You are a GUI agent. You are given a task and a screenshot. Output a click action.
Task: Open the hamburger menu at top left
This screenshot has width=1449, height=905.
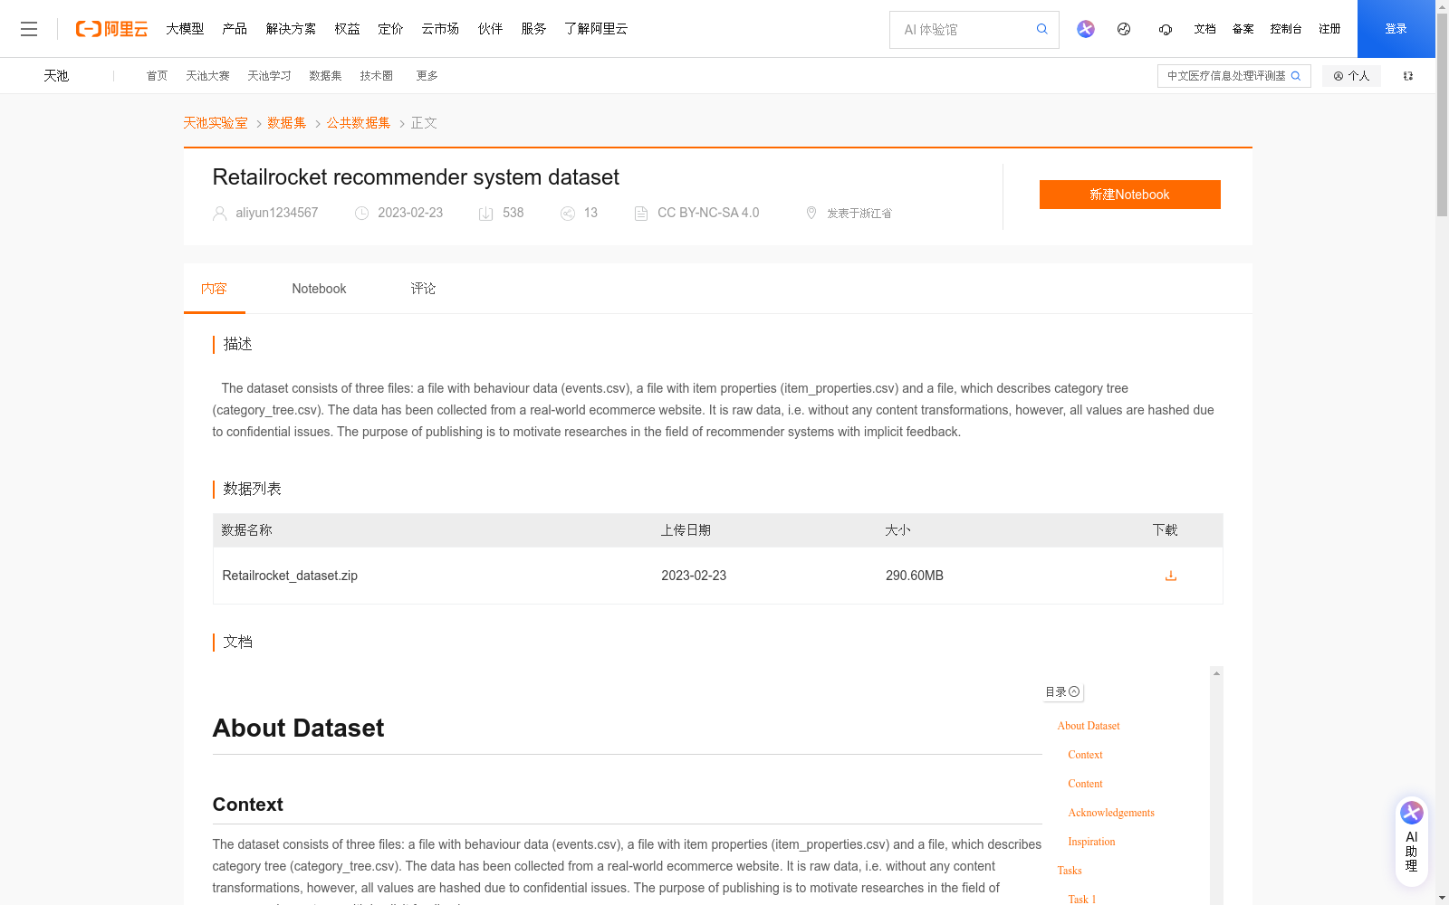coord(29,29)
